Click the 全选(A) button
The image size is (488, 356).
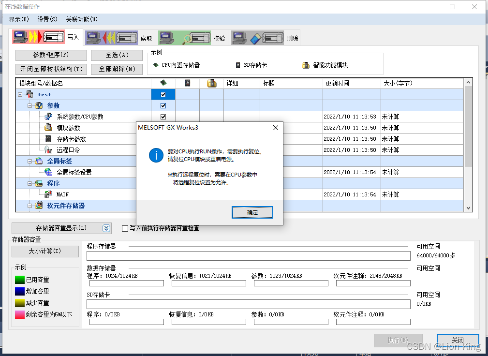[117, 55]
